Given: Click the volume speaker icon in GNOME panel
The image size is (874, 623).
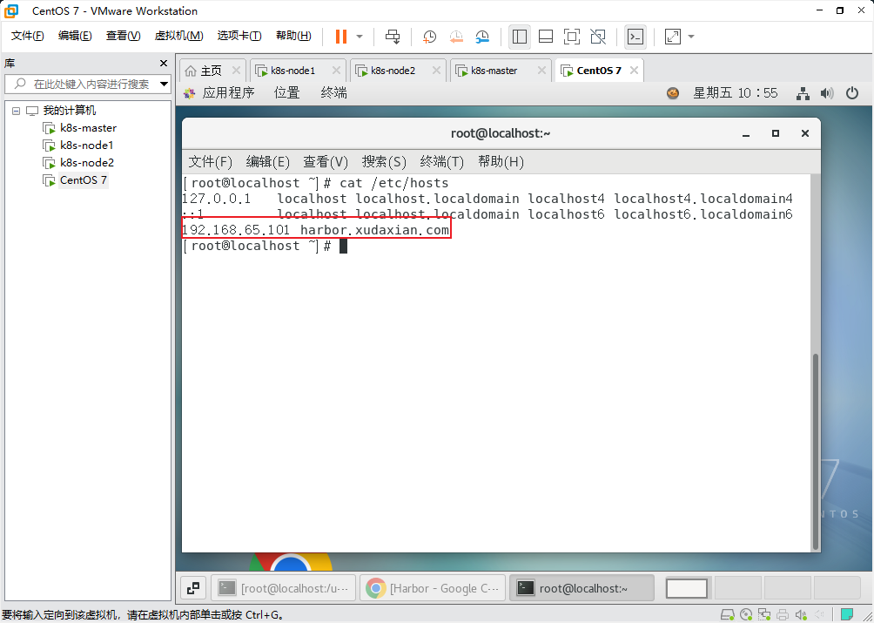Looking at the screenshot, I should click(x=827, y=93).
